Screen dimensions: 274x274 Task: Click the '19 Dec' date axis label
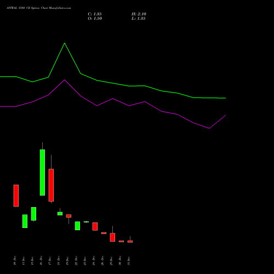(x=67, y=261)
